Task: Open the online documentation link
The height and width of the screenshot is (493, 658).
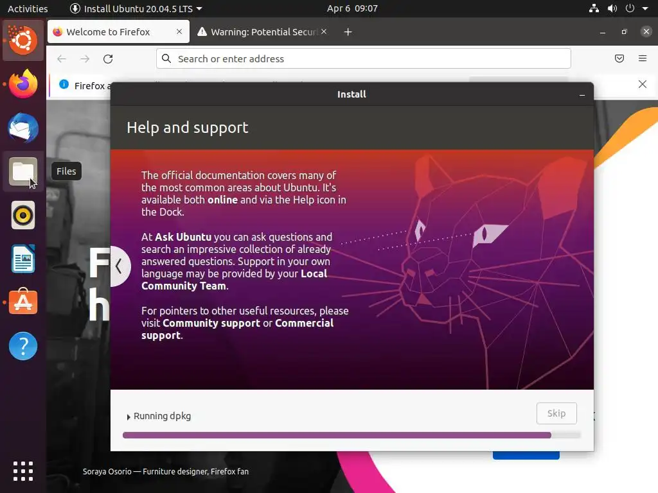Action: click(x=223, y=200)
